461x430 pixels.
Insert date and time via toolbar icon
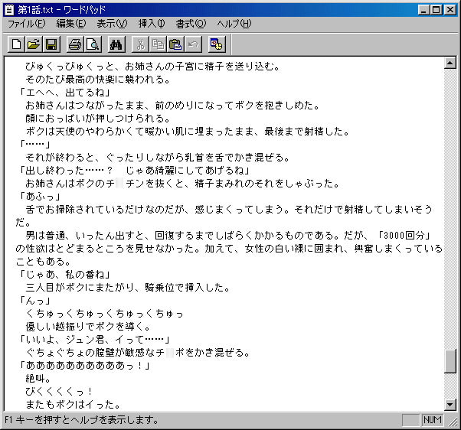[x=217, y=44]
